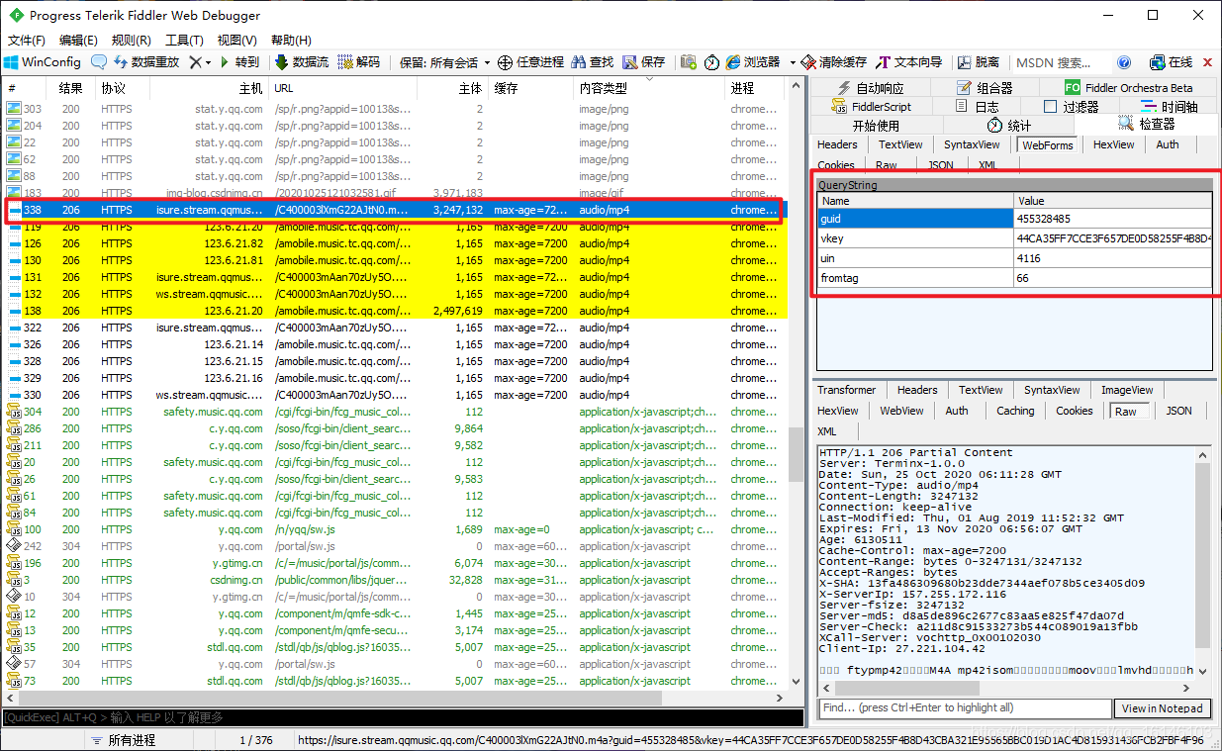Screen dimensions: 1222x751
Task: Click the 任意进程 crosshair target
Action: click(530, 61)
